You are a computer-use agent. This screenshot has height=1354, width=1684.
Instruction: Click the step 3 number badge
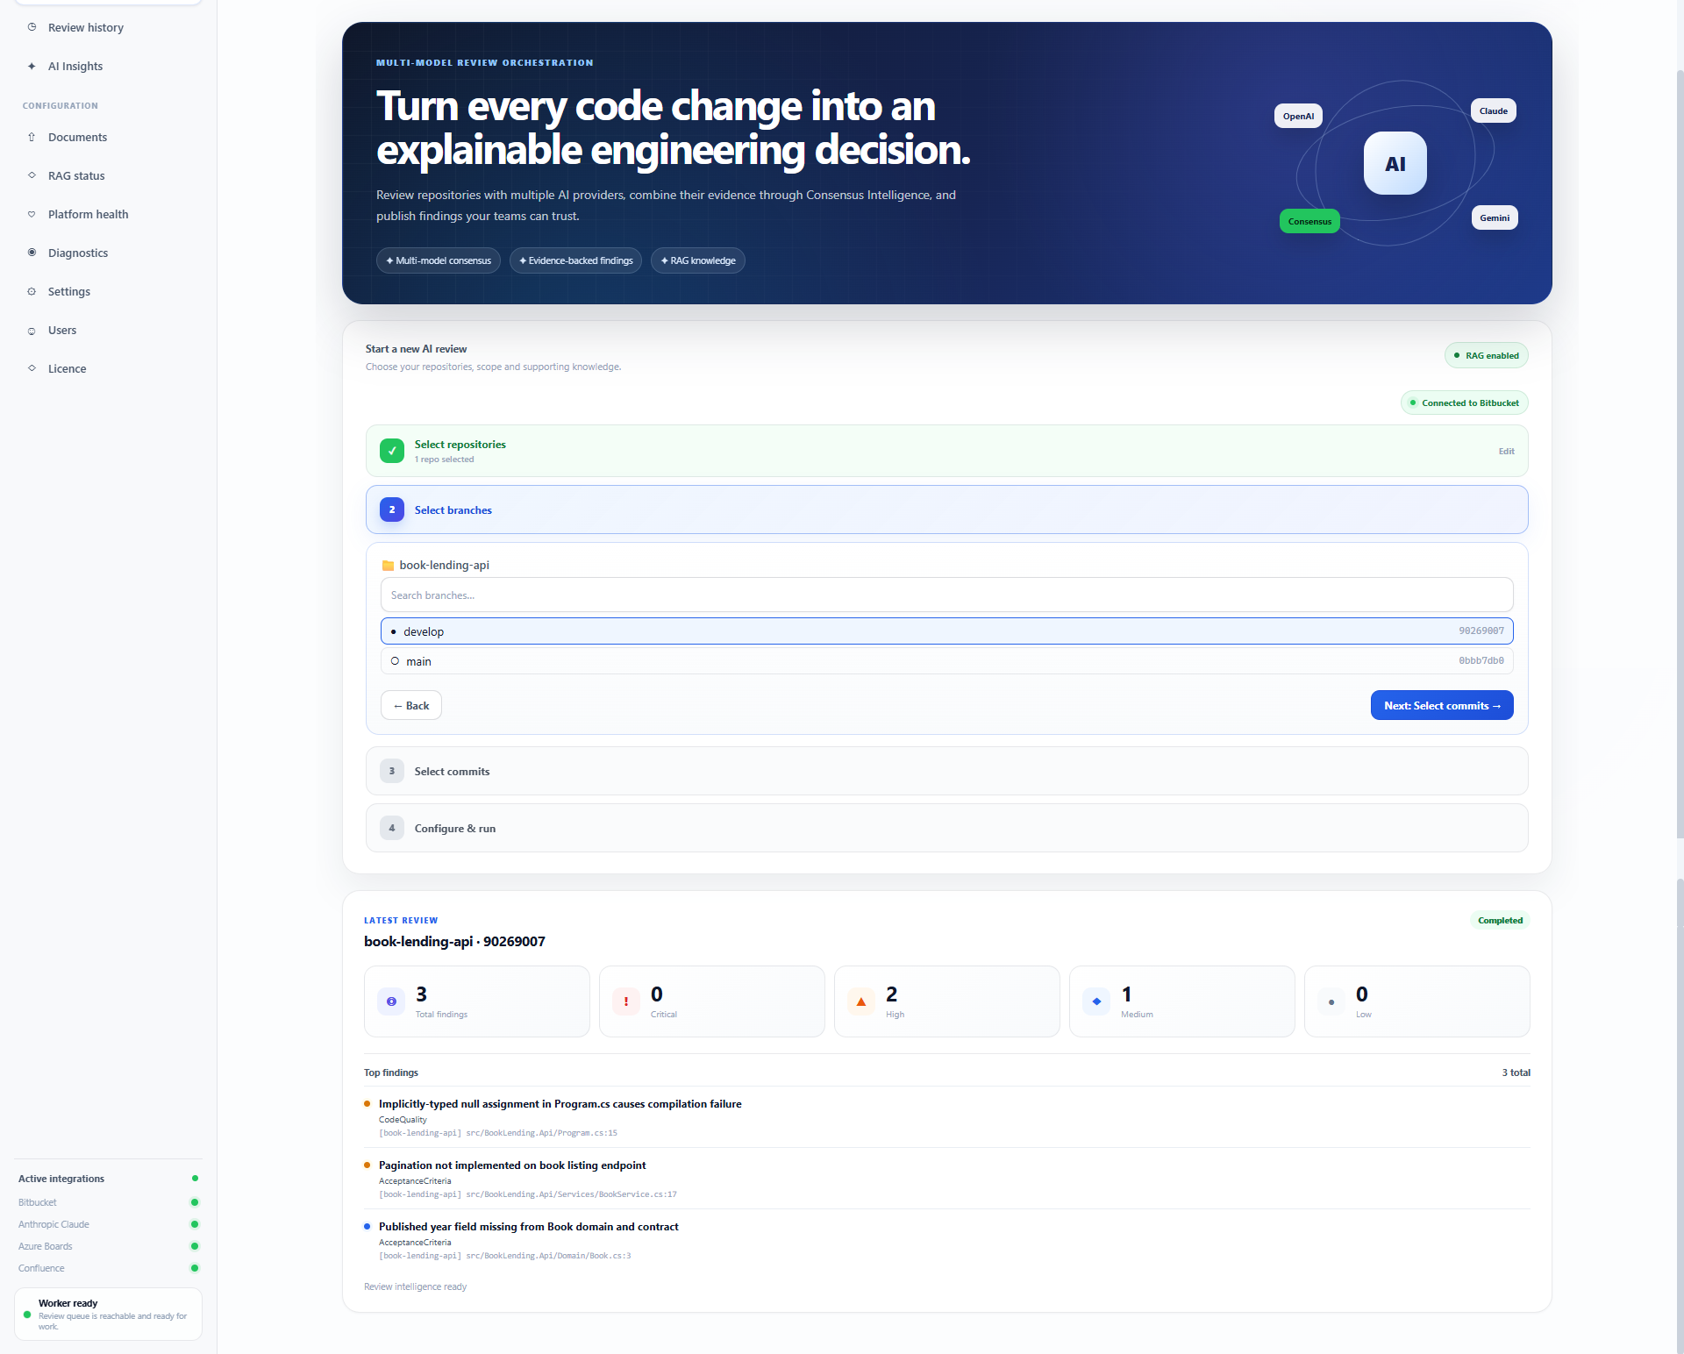(x=392, y=771)
